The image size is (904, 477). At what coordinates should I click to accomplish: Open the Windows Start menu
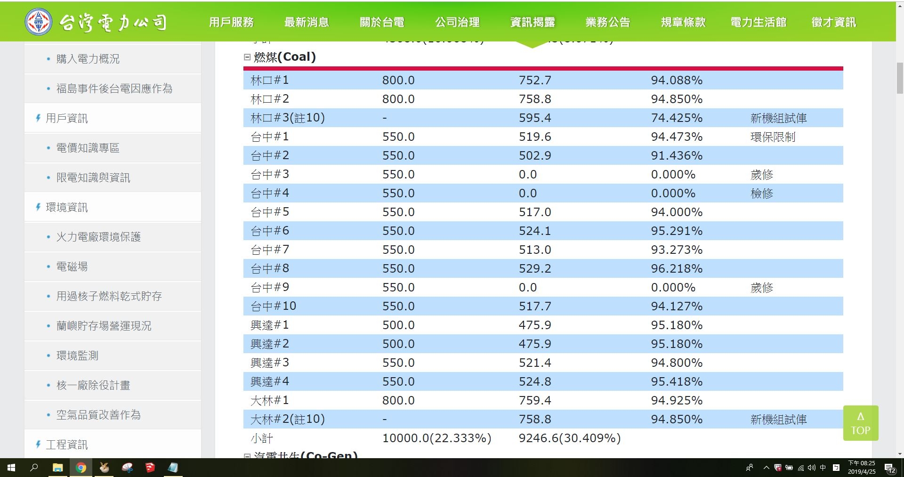11,468
